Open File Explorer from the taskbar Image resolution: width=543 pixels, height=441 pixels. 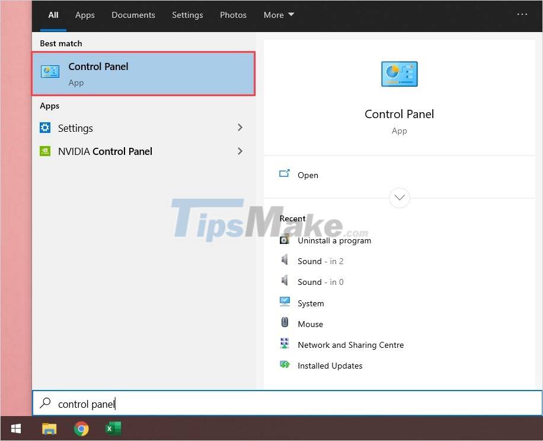pyautogui.click(x=49, y=429)
